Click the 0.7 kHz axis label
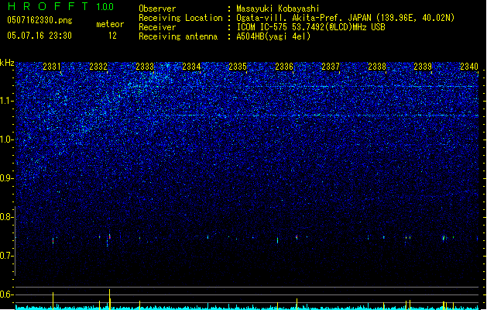The height and width of the screenshot is (310, 487). point(6,256)
